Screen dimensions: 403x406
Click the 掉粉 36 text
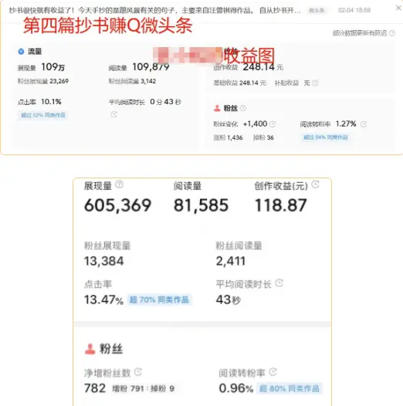pos(263,137)
